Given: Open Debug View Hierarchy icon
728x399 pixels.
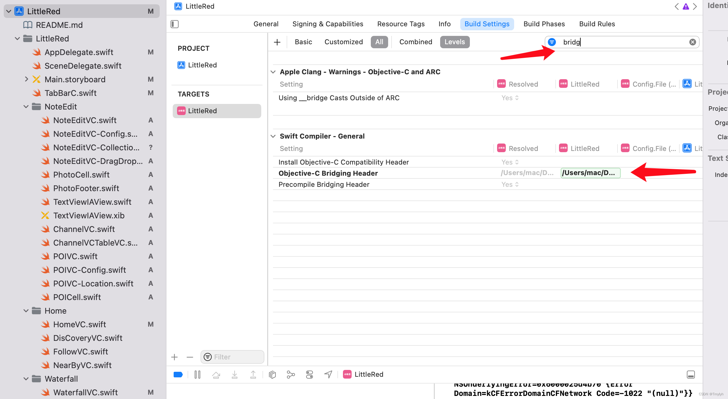Looking at the screenshot, I should (272, 375).
